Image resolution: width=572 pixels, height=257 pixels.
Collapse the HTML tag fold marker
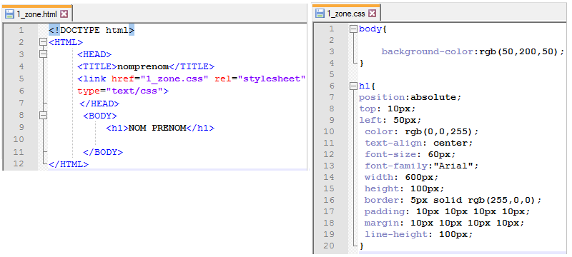44,42
